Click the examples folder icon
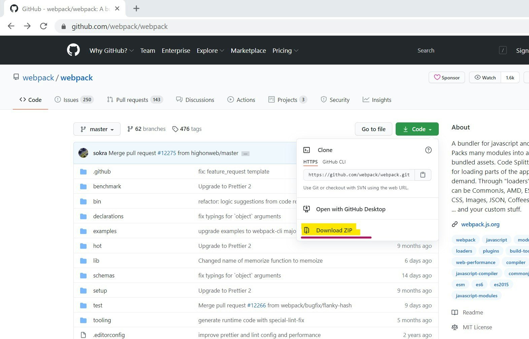Viewport: 529px width, 339px height. coord(84,231)
